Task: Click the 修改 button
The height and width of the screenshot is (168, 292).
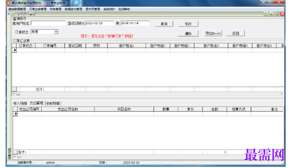Action: (x=188, y=24)
